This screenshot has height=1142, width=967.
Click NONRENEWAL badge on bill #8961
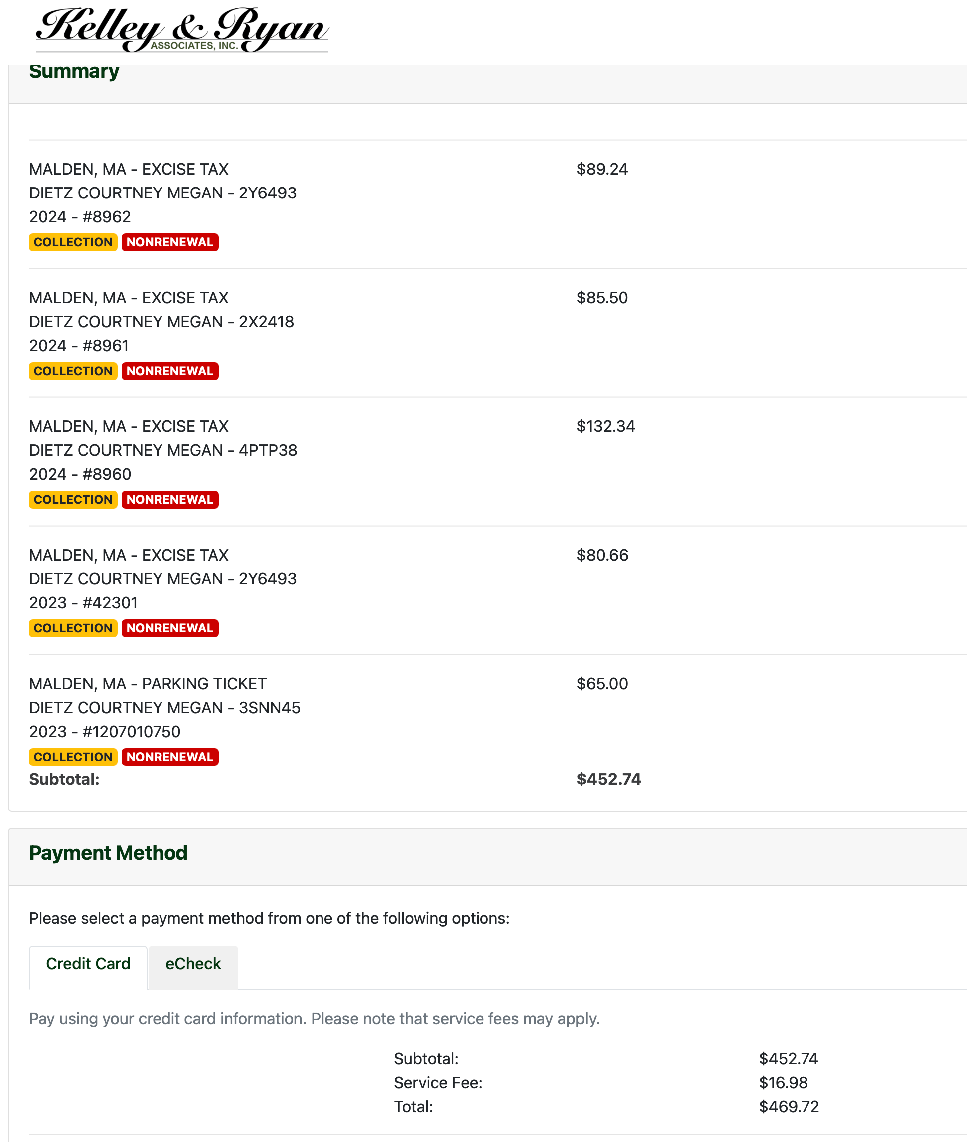pyautogui.click(x=170, y=371)
